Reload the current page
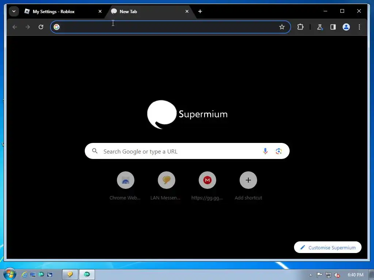 pyautogui.click(x=41, y=27)
